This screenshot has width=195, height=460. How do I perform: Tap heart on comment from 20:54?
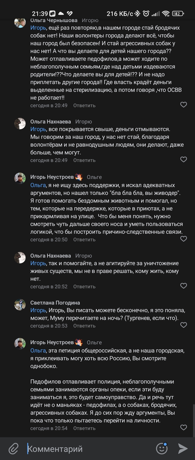pyautogui.click(x=184, y=427)
